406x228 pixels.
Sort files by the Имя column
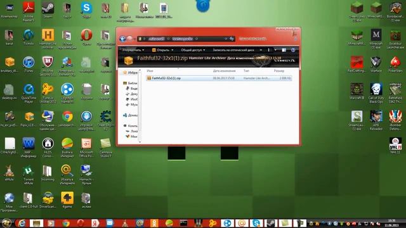[150, 70]
